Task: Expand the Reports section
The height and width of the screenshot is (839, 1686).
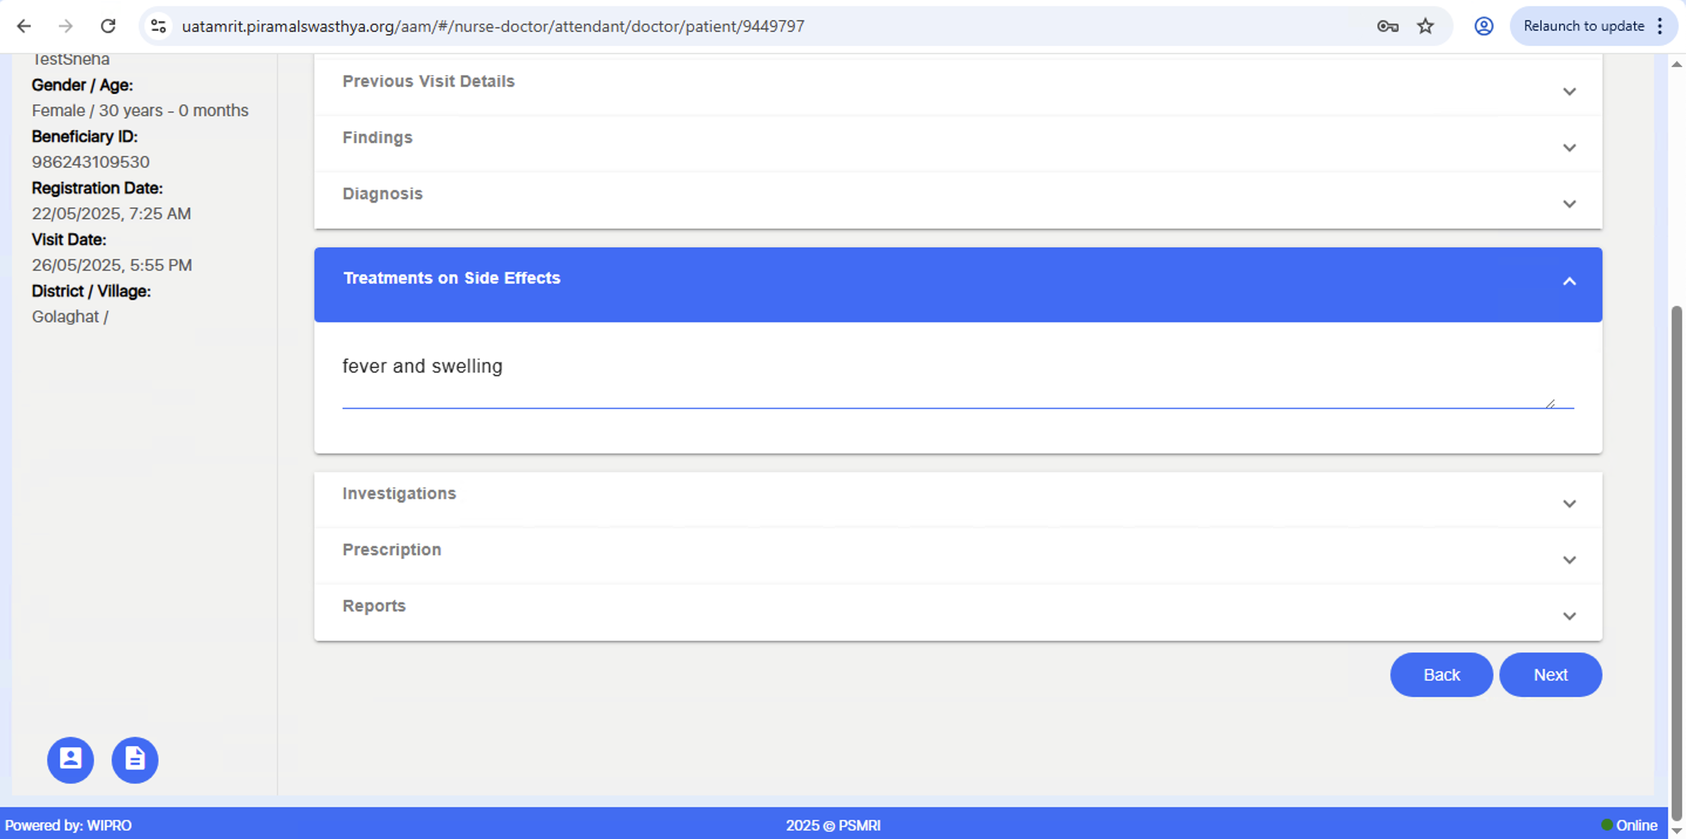Action: tap(958, 612)
